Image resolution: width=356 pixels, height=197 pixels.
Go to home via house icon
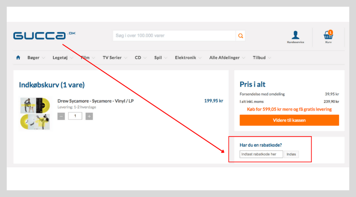tap(18, 57)
